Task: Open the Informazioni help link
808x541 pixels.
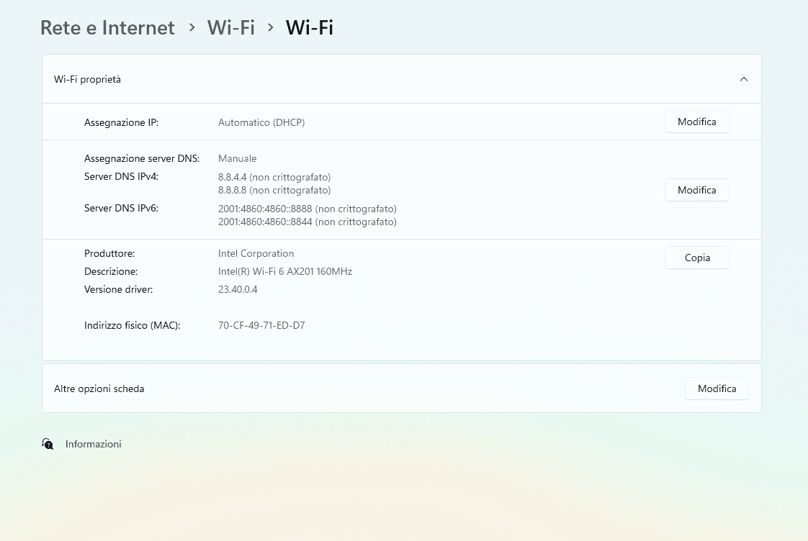Action: [x=94, y=444]
